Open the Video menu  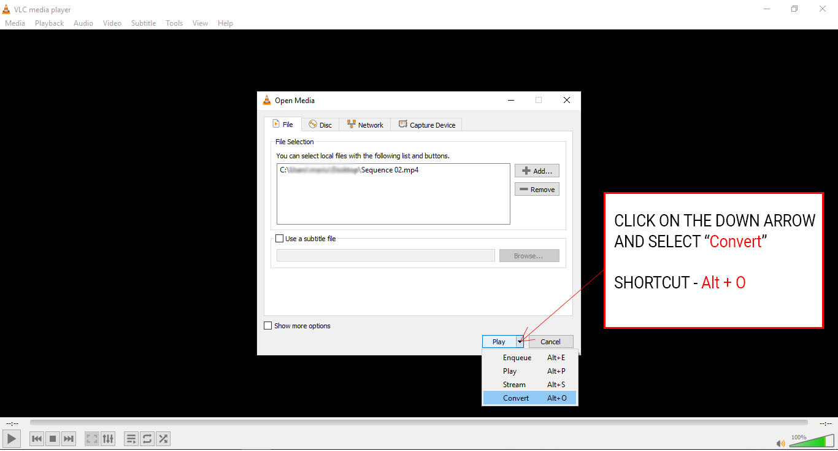[112, 23]
